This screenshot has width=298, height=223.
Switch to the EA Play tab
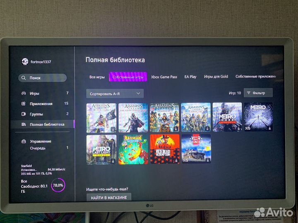coord(190,77)
